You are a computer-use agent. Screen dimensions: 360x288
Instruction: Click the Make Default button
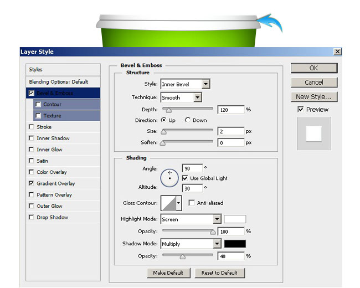pyautogui.click(x=168, y=272)
